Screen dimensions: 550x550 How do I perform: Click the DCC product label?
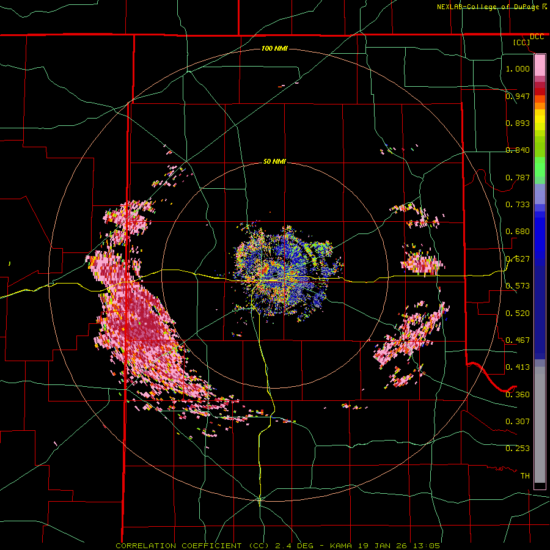pyautogui.click(x=537, y=37)
